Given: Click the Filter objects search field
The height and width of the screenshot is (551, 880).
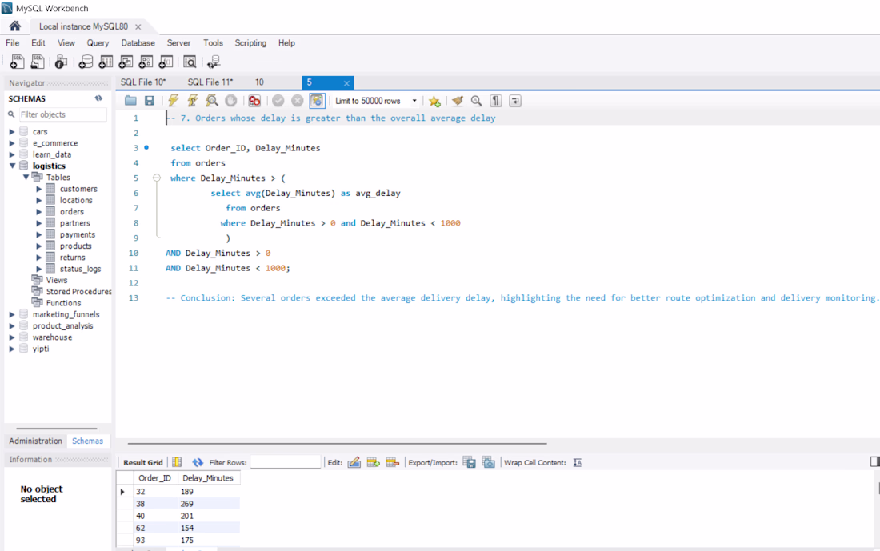Looking at the screenshot, I should [62, 114].
